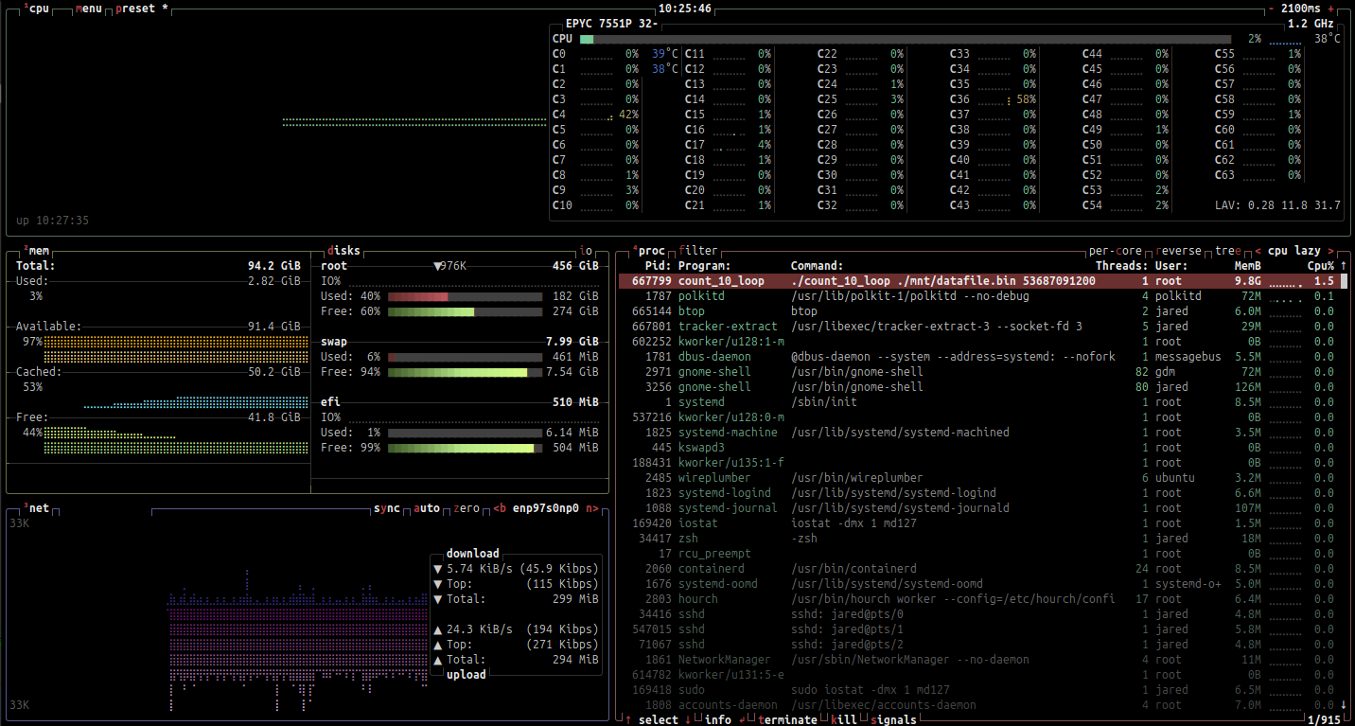Screen dimensions: 1355x726
Task: Expand info for selected process
Action: pyautogui.click(x=718, y=719)
